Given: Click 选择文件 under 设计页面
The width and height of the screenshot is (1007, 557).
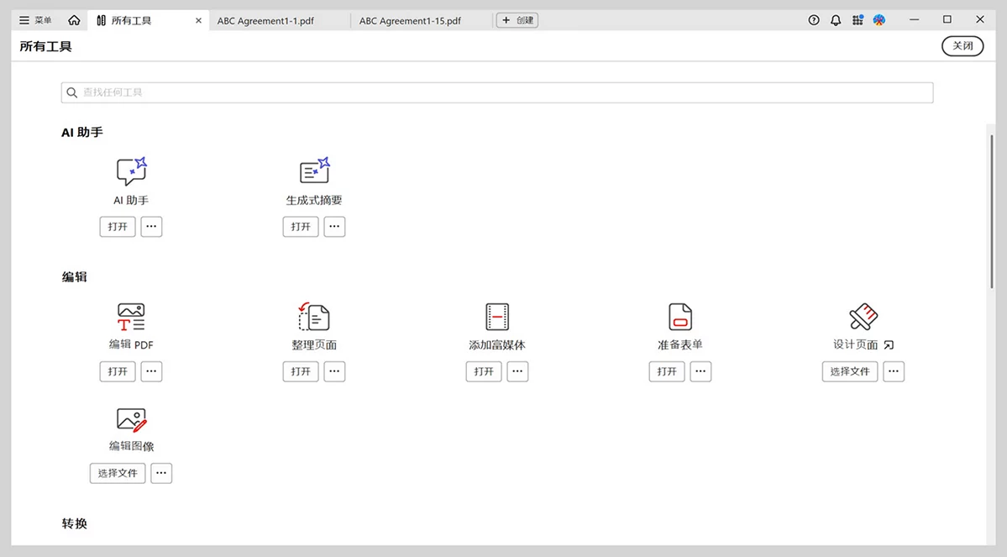Looking at the screenshot, I should tap(850, 371).
